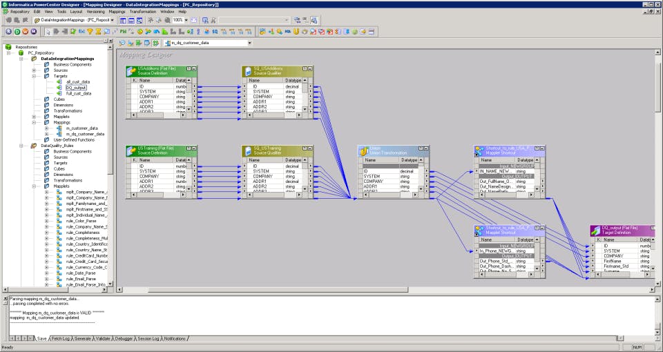Select m_customer_data mapping in navigator
This screenshot has width=663, height=352.
[x=81, y=128]
